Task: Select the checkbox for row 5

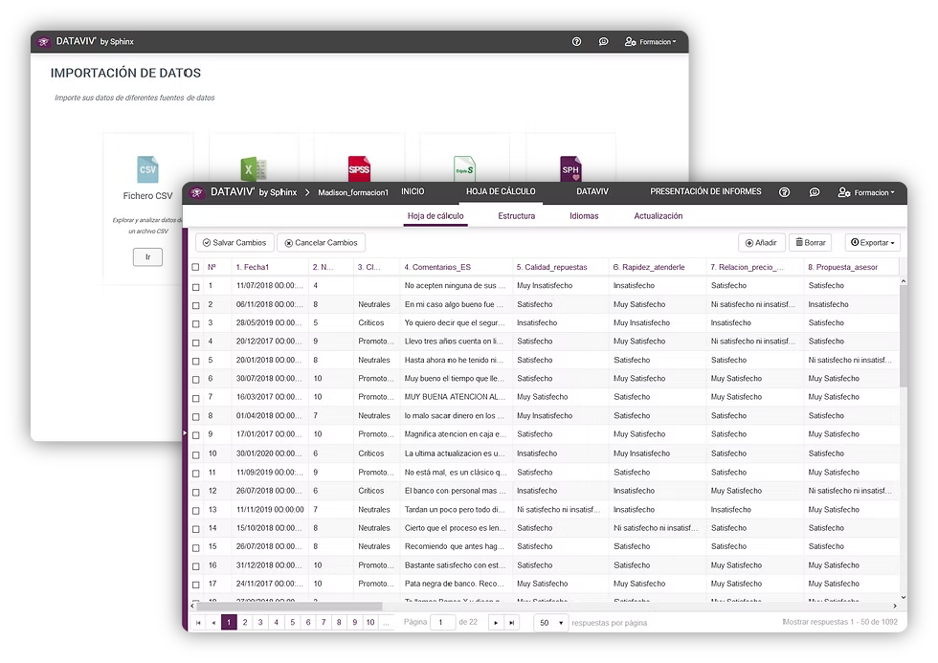Action: coord(196,361)
